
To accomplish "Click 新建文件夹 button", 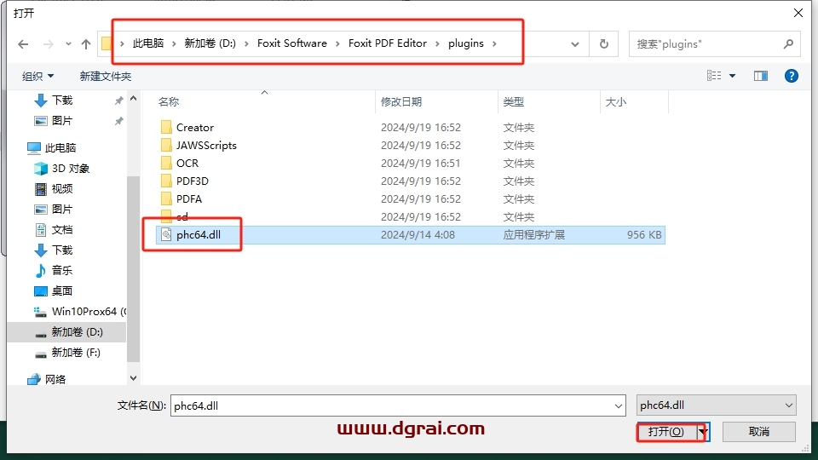I will coord(106,76).
